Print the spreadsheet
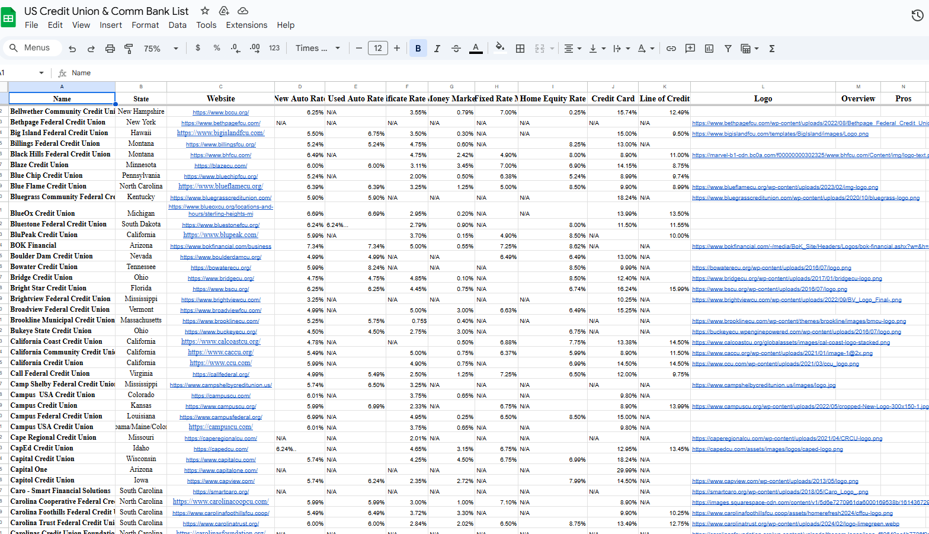Screen dimensions: 929x534 110,49
